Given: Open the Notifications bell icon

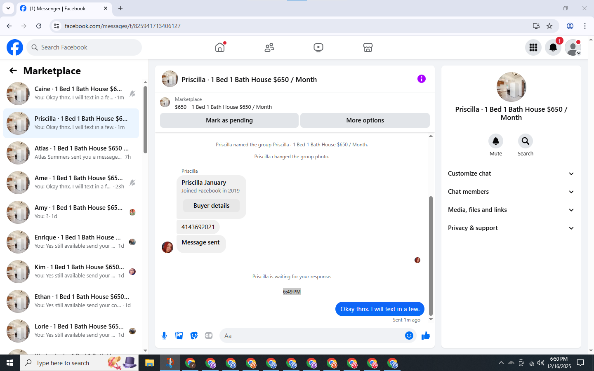Looking at the screenshot, I should point(553,47).
